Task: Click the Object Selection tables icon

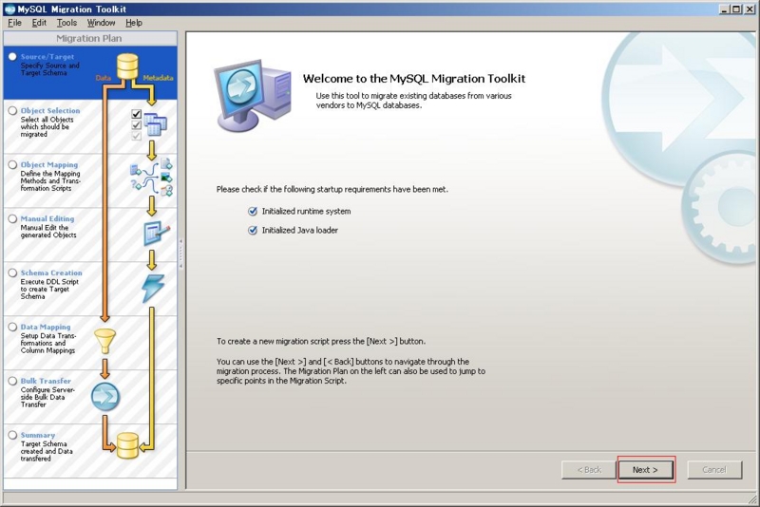Action: pos(155,124)
